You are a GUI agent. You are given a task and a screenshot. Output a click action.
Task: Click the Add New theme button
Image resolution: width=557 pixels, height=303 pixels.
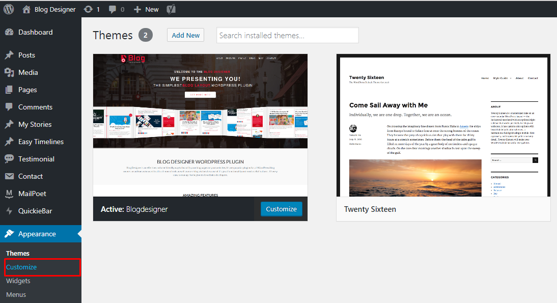(x=185, y=35)
